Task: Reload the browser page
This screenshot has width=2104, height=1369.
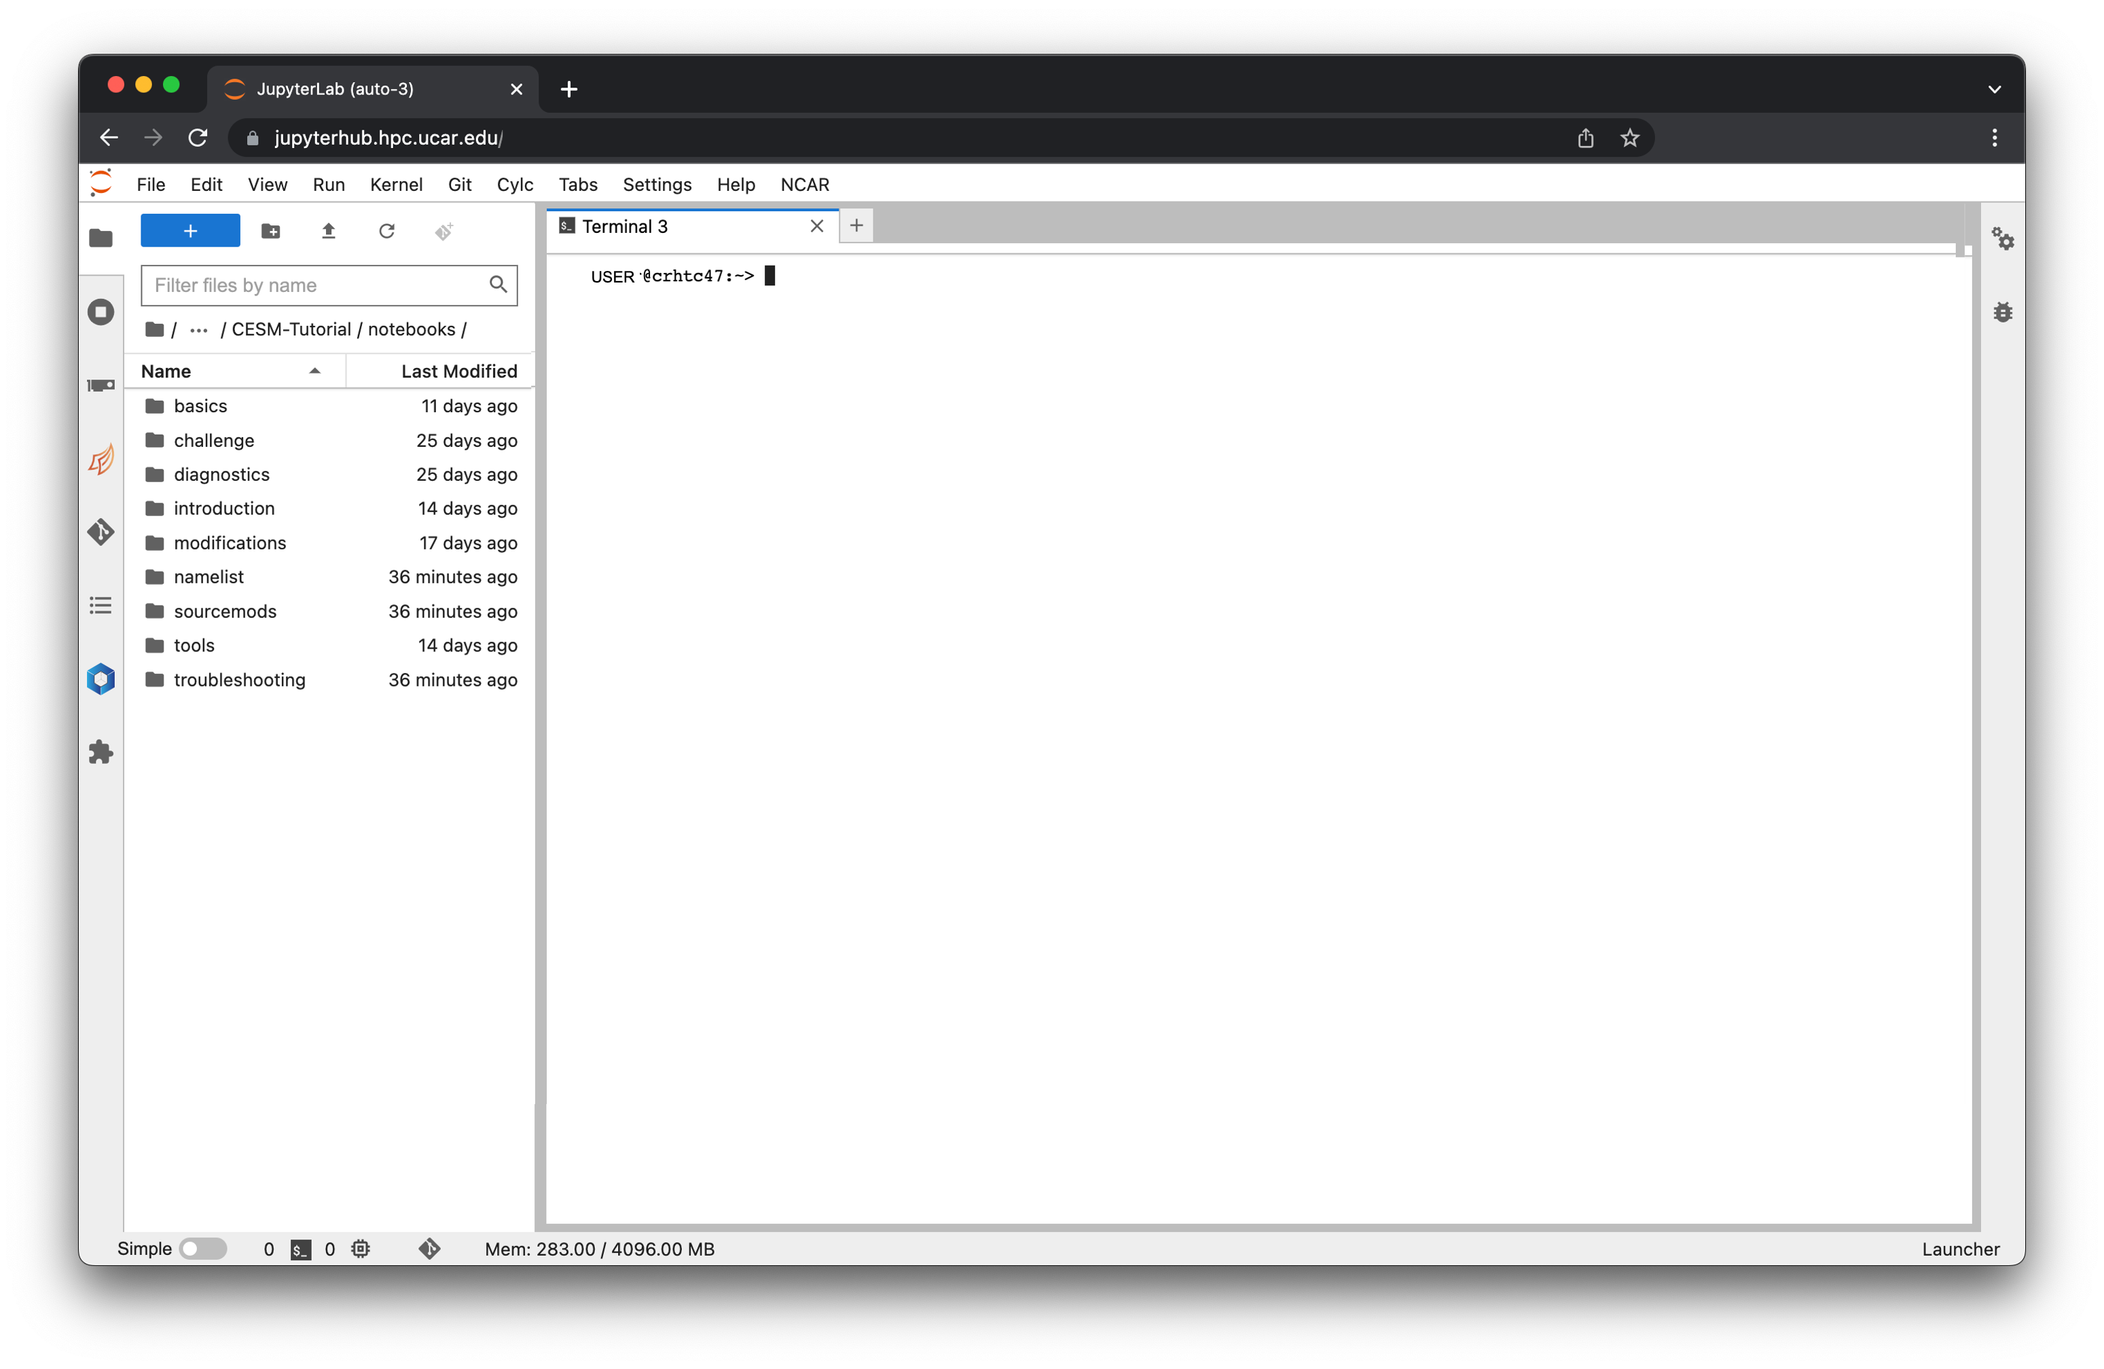Action: pos(198,138)
